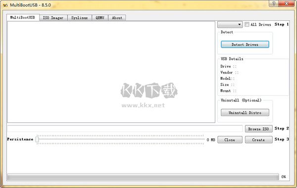Click the Browse ISO button
The image size is (297, 188).
coord(258,129)
